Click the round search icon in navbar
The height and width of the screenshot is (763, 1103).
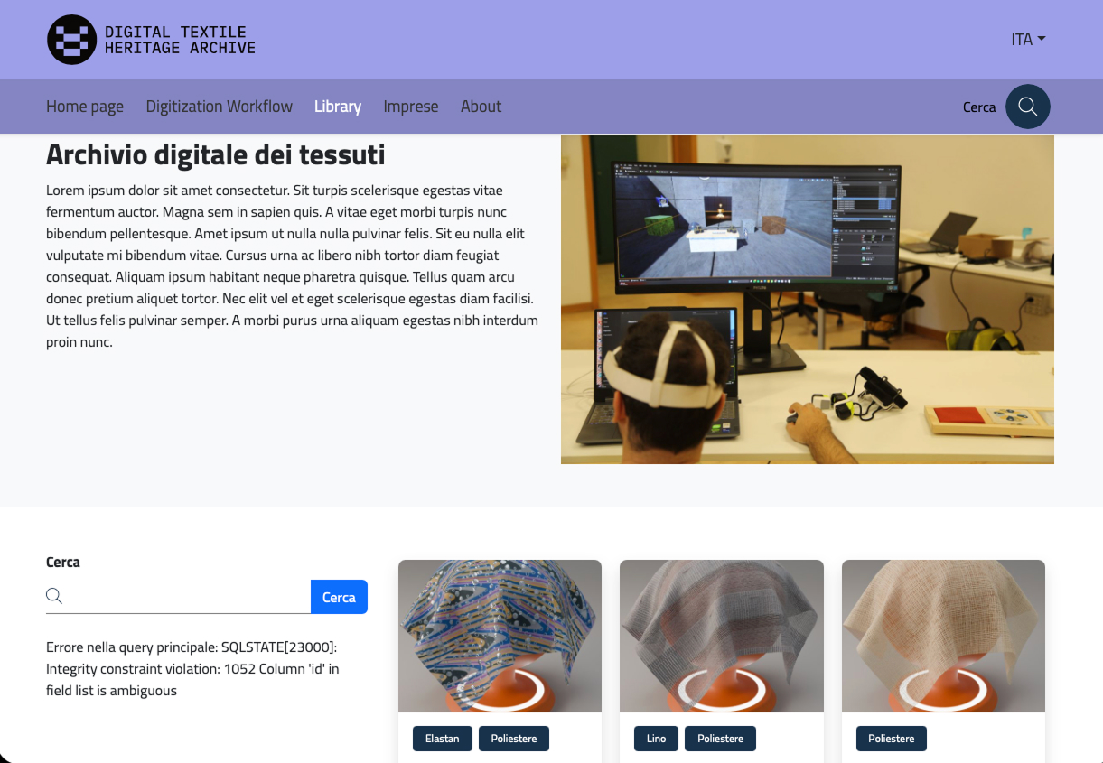[1027, 107]
